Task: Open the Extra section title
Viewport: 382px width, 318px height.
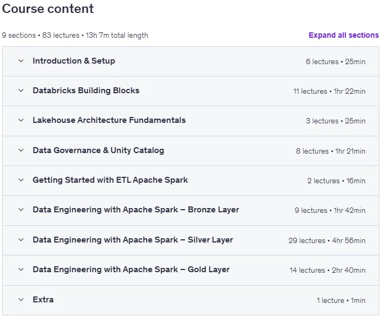Action: pyautogui.click(x=43, y=300)
